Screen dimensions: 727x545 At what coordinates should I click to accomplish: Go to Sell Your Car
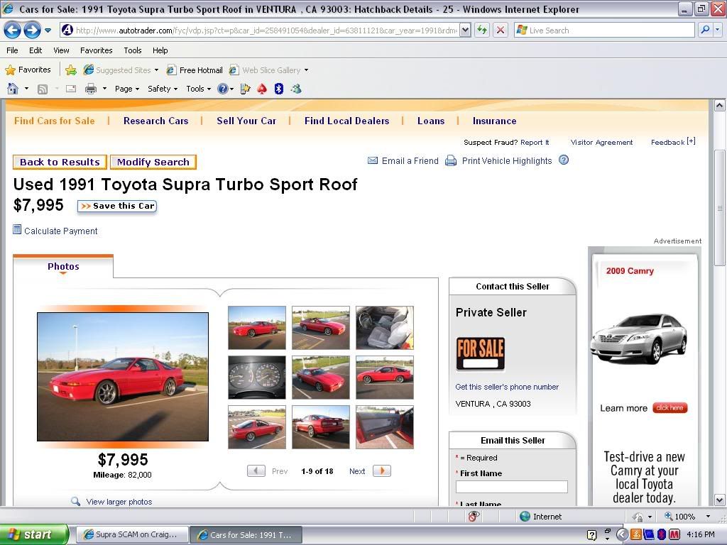pos(246,121)
